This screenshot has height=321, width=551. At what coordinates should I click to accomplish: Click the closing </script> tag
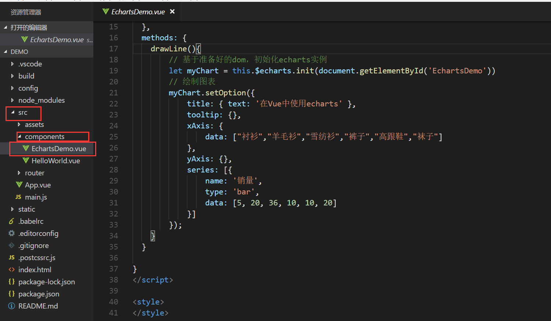click(x=153, y=280)
